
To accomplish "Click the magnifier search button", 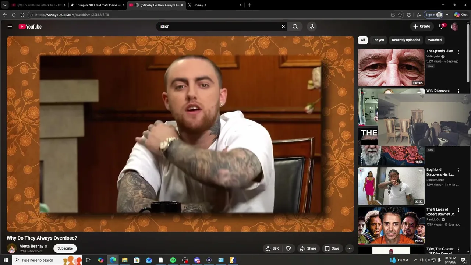I will tap(295, 26).
